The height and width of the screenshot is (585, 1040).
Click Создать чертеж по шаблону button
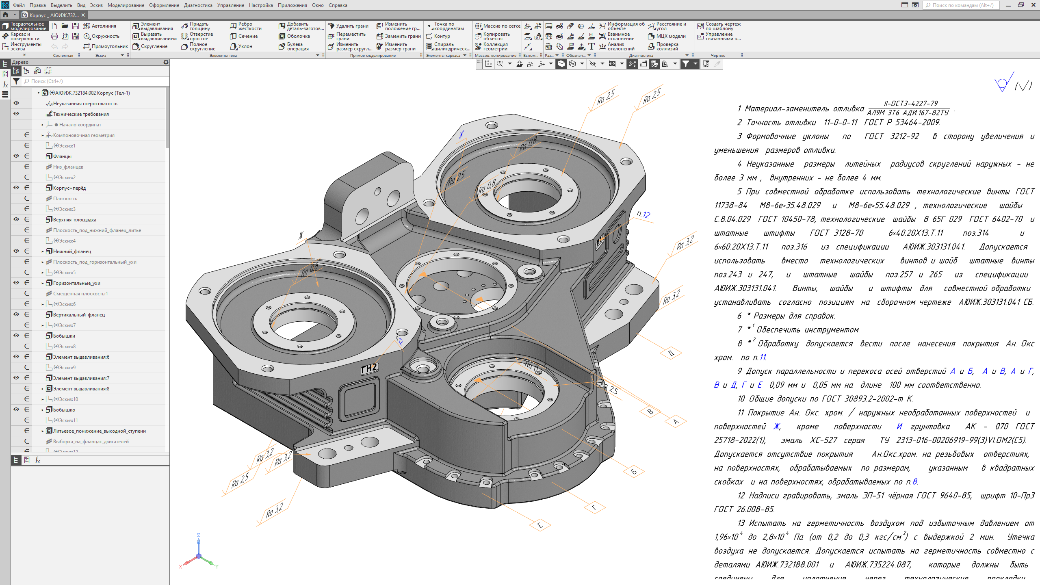click(x=719, y=26)
